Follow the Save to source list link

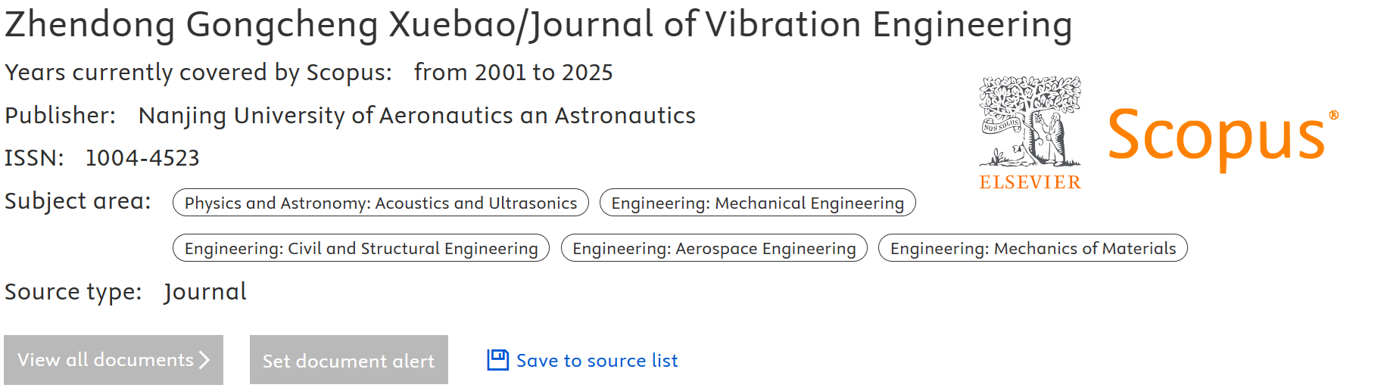(x=597, y=361)
